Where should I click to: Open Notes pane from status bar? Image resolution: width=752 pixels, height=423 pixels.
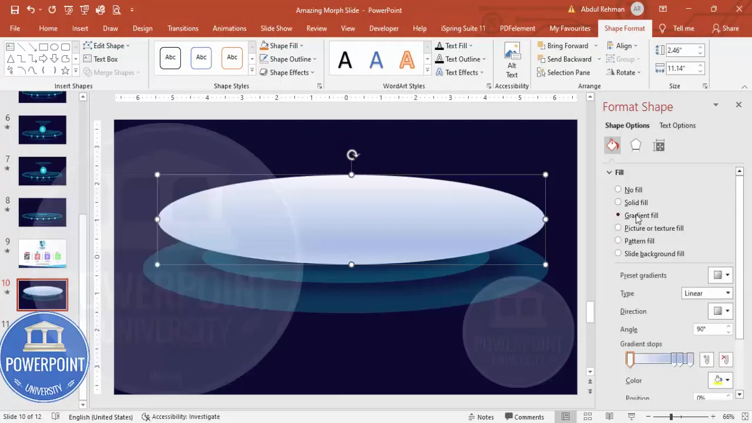coord(480,417)
